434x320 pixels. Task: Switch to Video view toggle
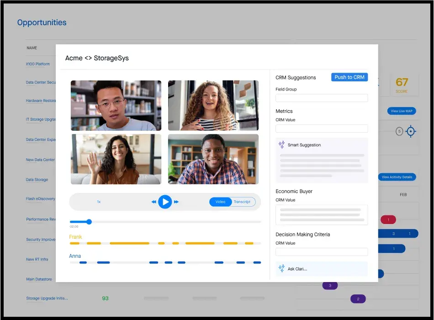pyautogui.click(x=221, y=202)
